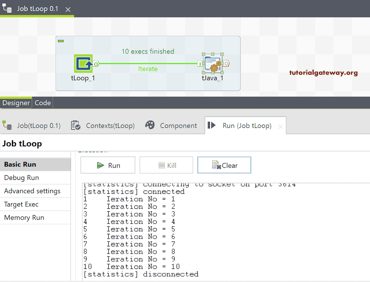Switch to the Designer view
Image resolution: width=370 pixels, height=282 pixels.
[16, 103]
